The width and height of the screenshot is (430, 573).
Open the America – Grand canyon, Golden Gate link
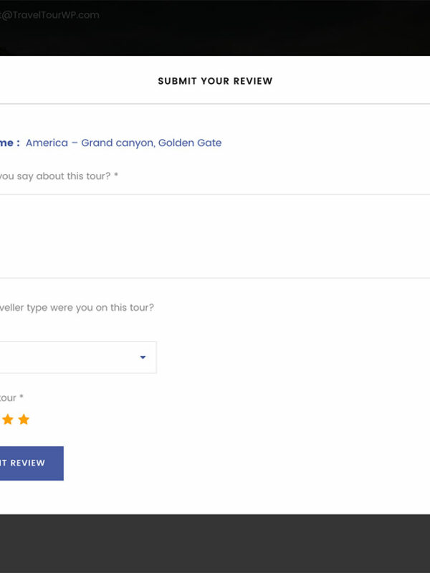point(123,143)
